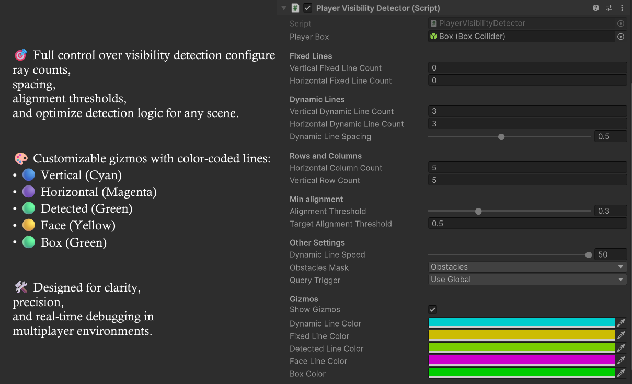Select the eyedropper next to Dynamic Line Color
The height and width of the screenshot is (384, 632).
tap(621, 322)
